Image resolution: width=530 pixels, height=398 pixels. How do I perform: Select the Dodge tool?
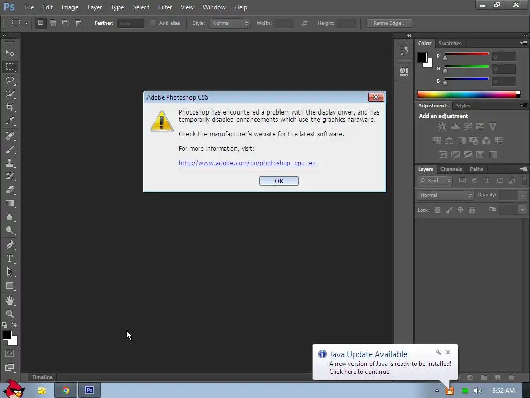[x=10, y=231]
